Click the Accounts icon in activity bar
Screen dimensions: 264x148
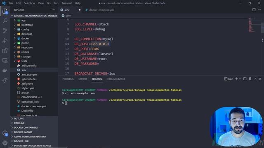tap(5, 133)
